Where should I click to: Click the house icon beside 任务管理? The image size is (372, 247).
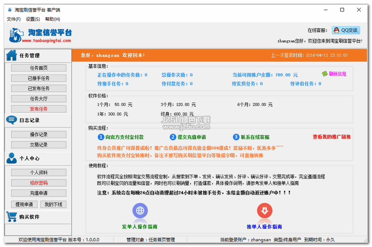pyautogui.click(x=12, y=55)
